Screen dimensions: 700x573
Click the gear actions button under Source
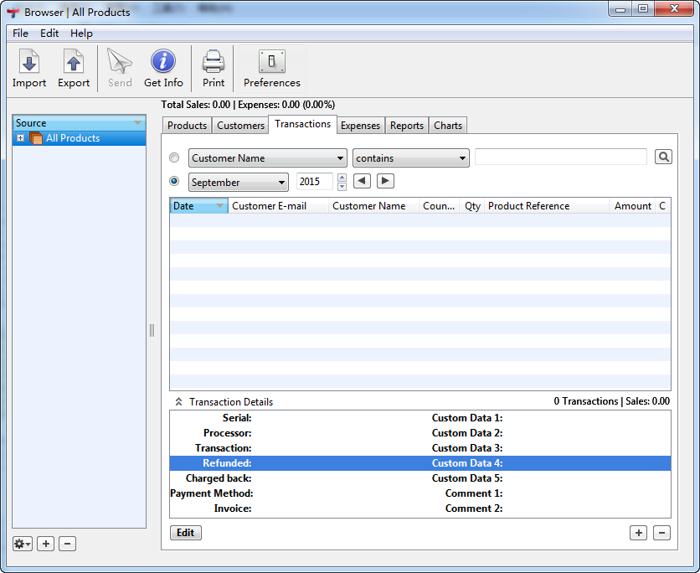point(23,544)
